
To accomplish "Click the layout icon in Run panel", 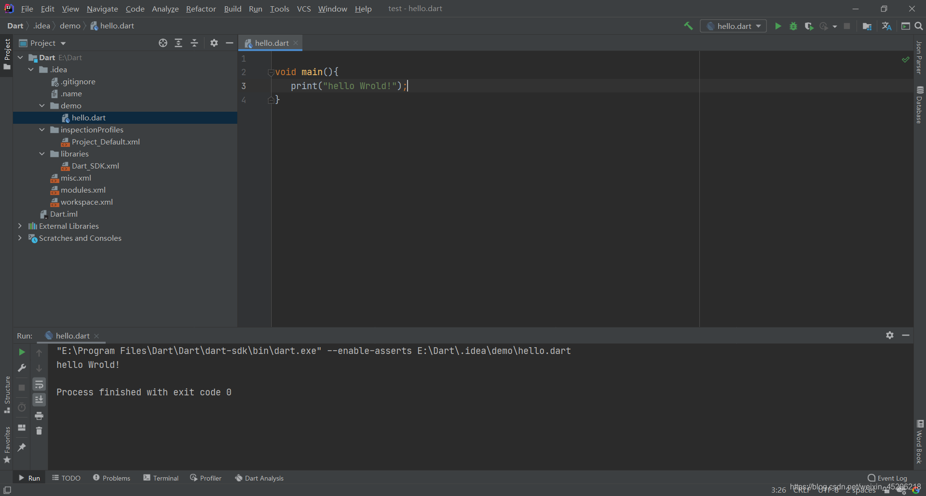I will tap(22, 427).
